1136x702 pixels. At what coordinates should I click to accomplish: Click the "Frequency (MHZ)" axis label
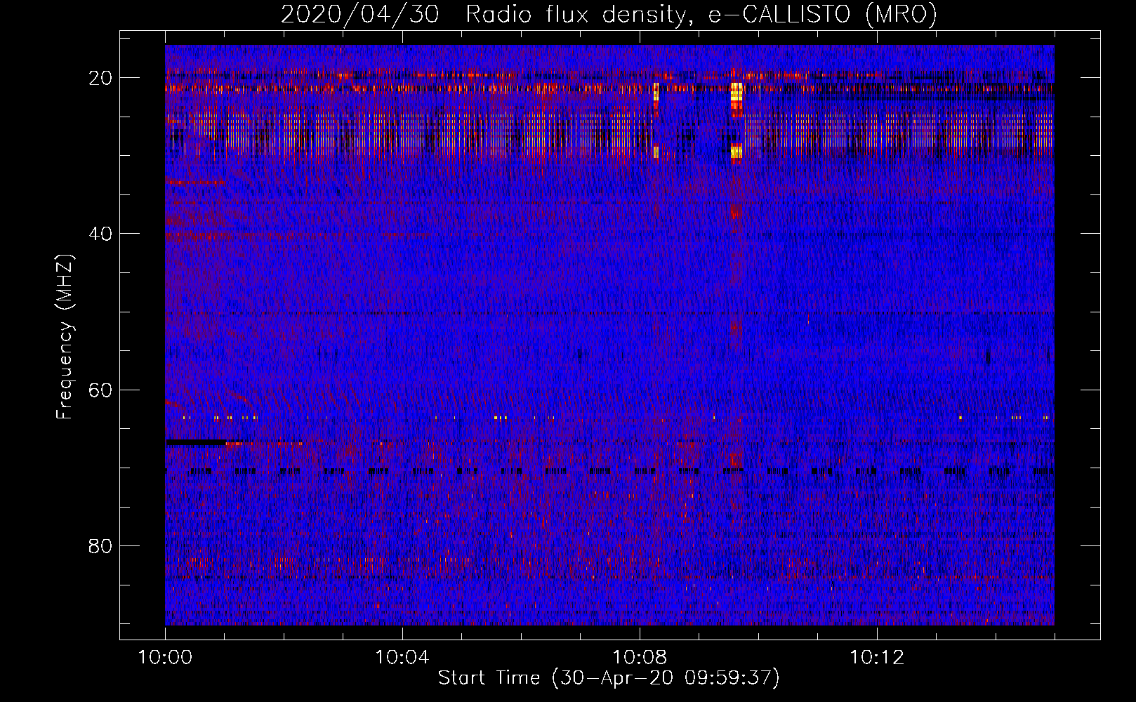click(65, 337)
